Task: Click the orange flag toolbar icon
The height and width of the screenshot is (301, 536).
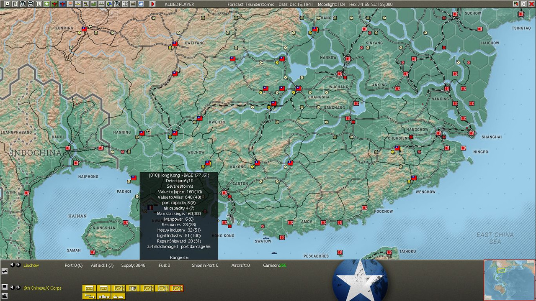Action: [70, 4]
